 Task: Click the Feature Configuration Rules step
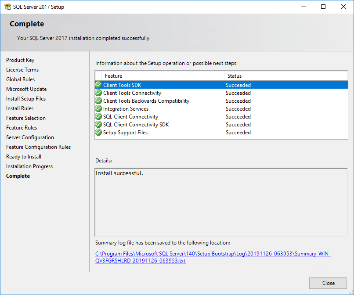coord(38,147)
